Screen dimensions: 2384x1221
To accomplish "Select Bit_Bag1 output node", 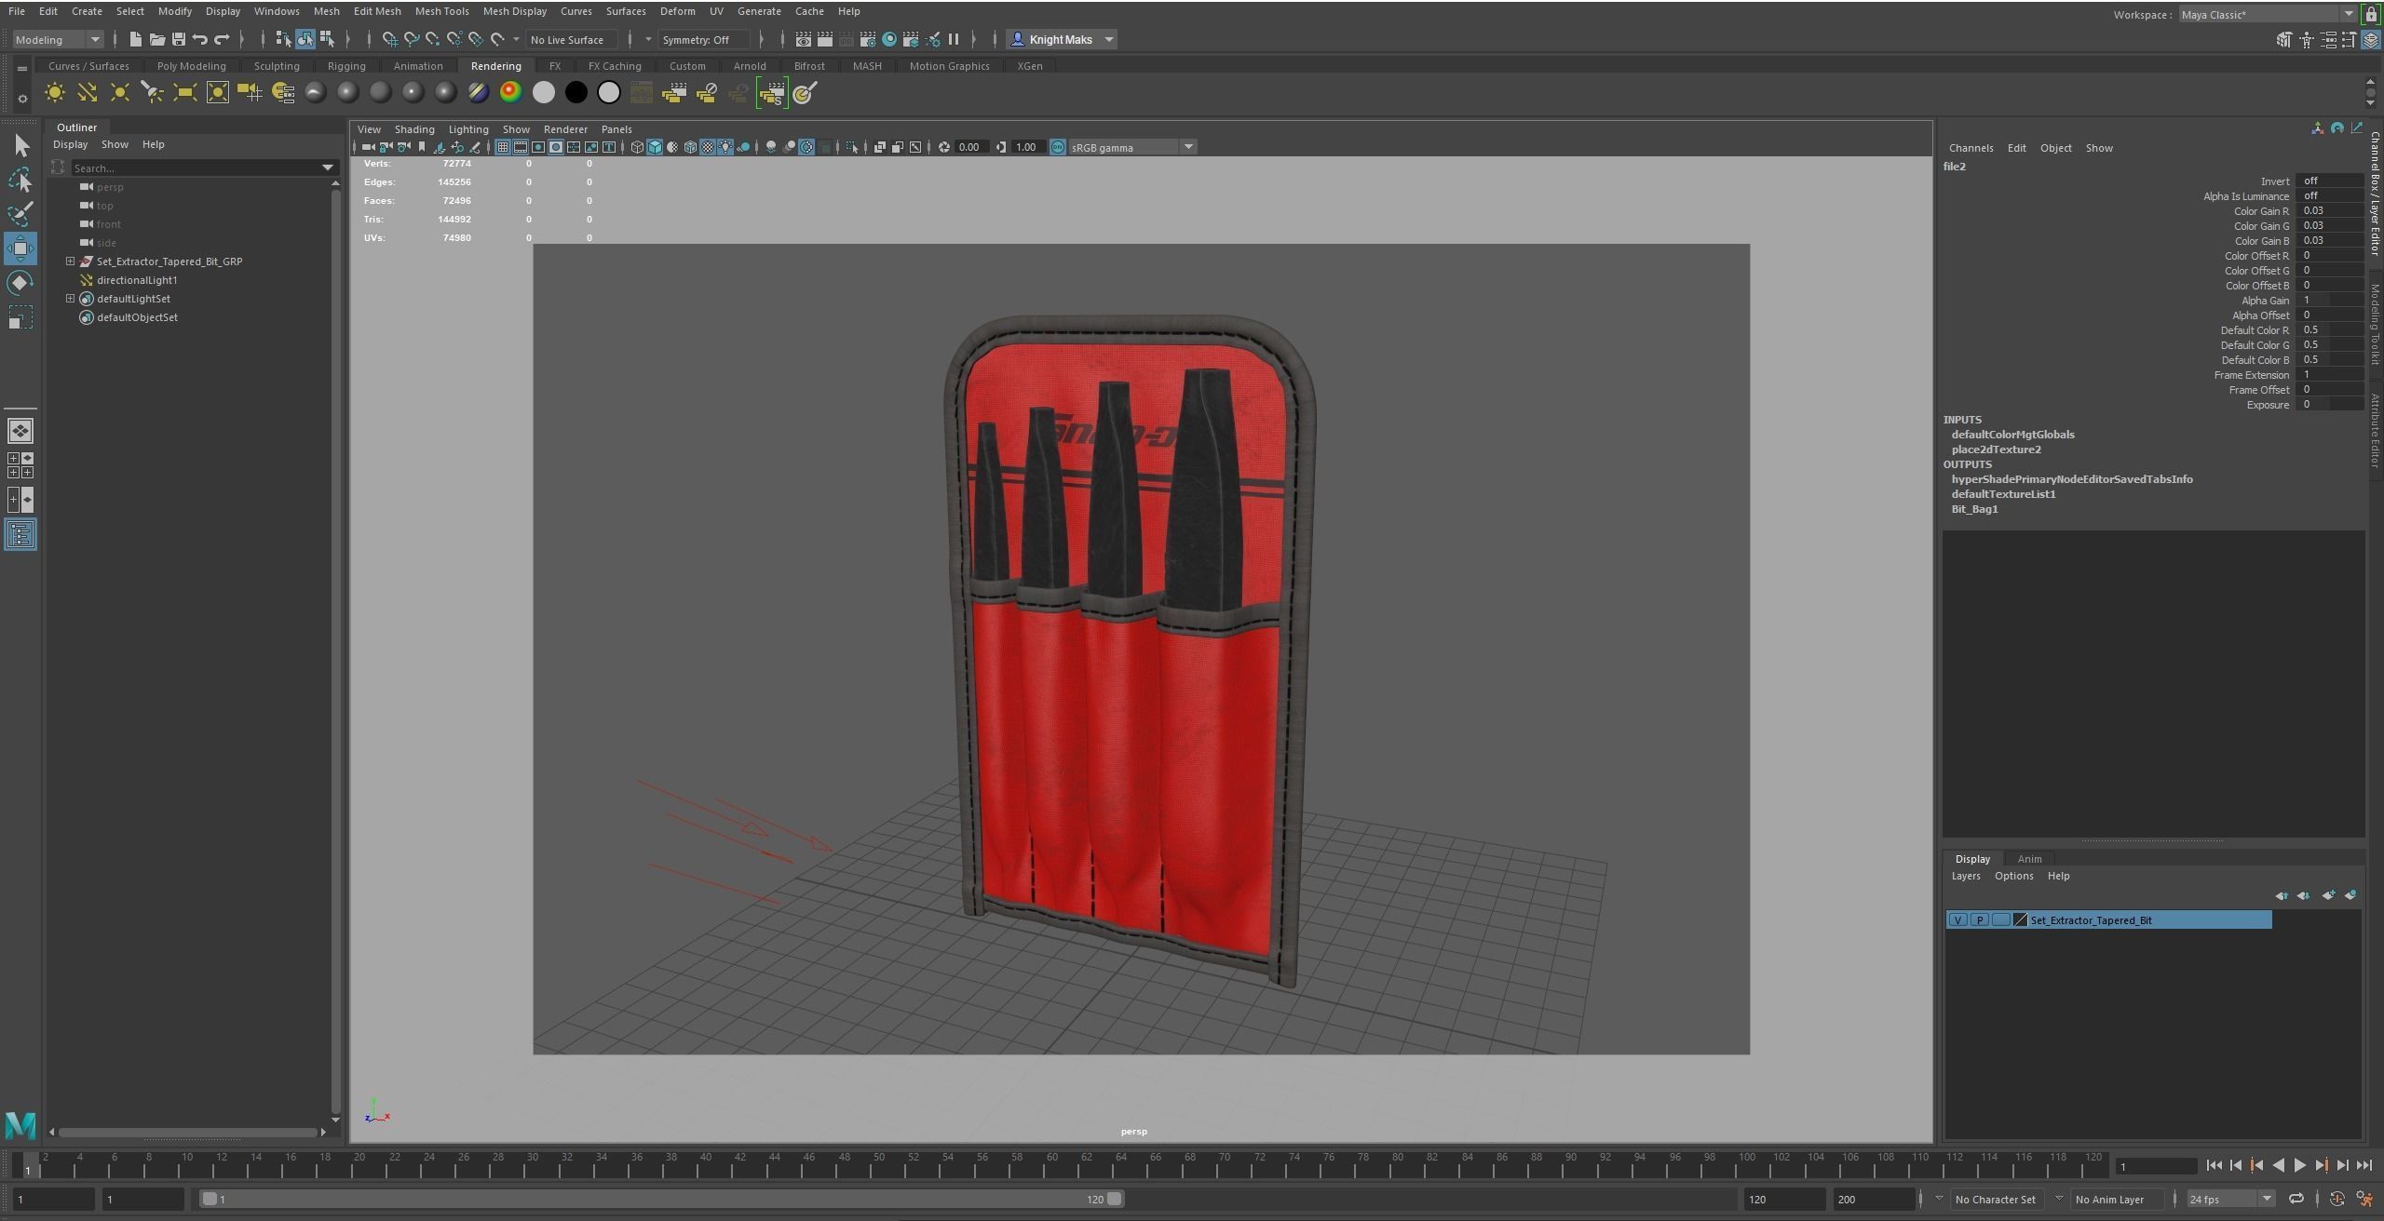I will (1974, 509).
